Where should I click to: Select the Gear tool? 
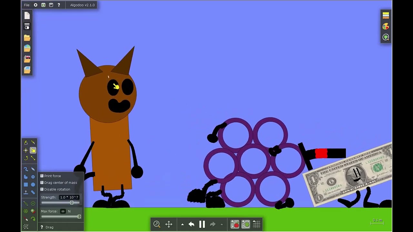[x=33, y=177]
